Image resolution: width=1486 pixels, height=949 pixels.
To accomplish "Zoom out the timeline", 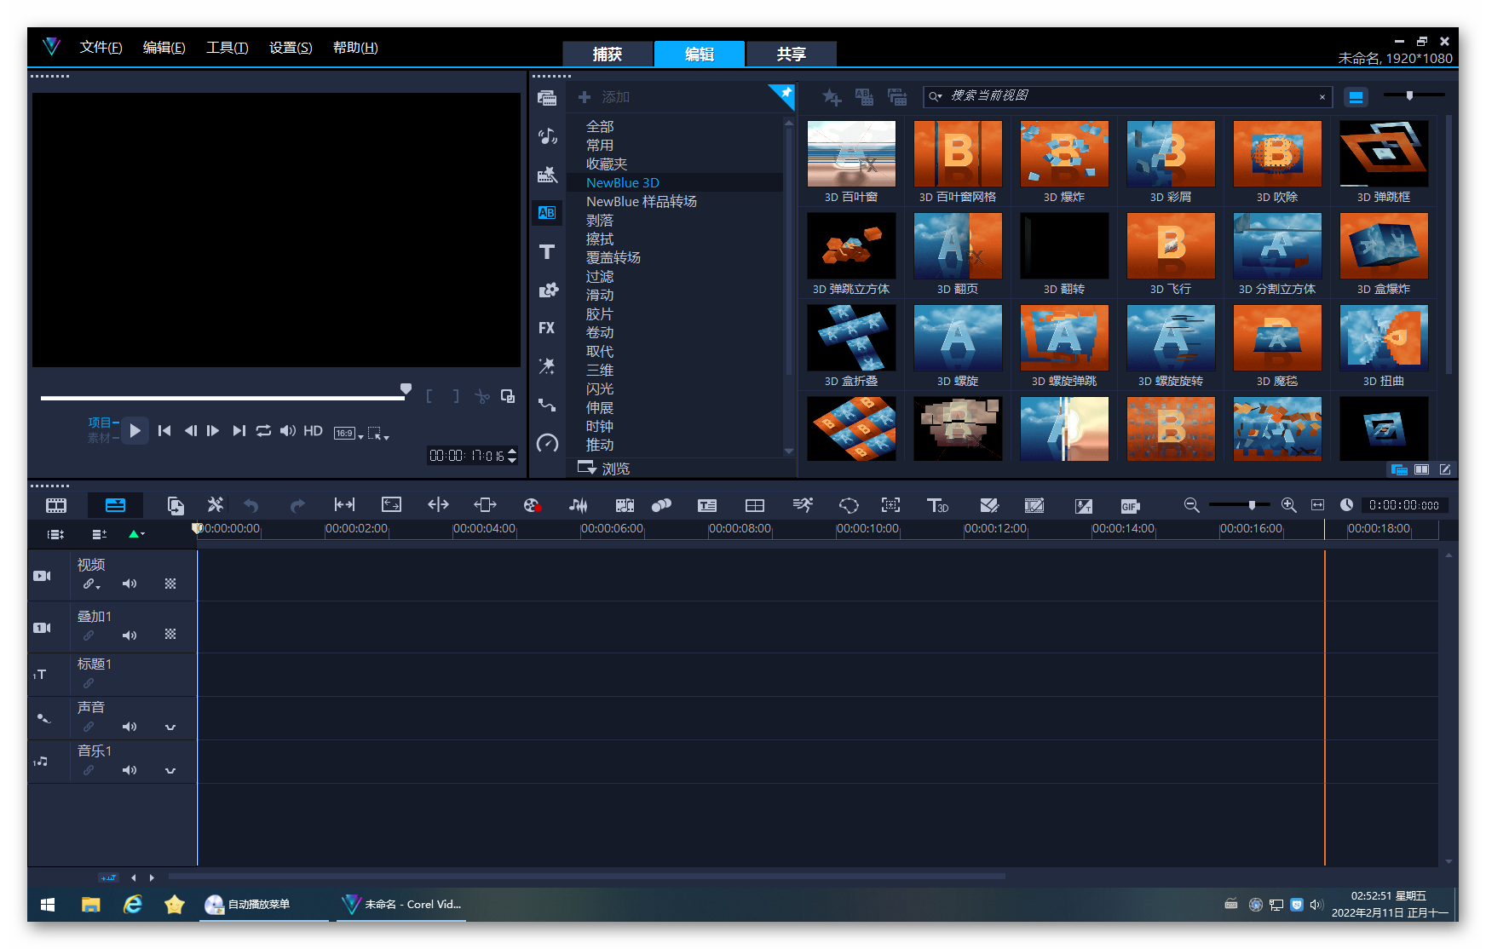I will 1191,505.
